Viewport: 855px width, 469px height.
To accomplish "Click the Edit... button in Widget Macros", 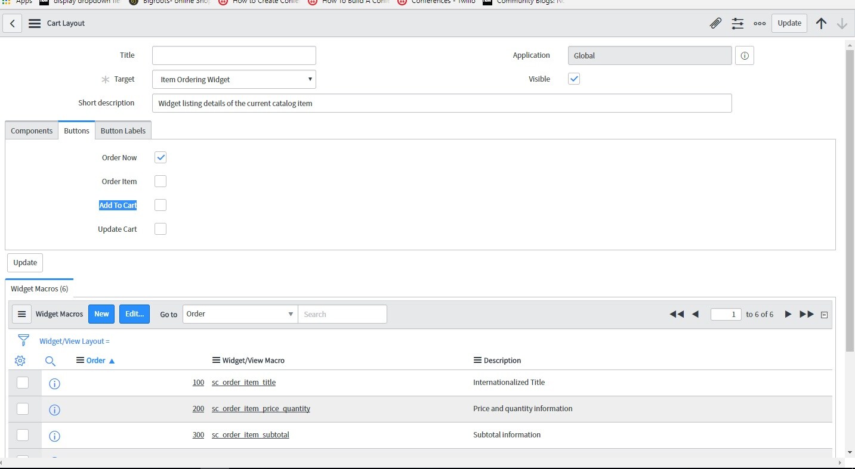I will (135, 314).
